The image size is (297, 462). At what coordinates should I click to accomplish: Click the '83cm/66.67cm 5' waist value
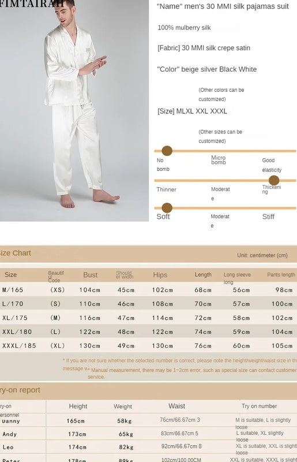pos(179,434)
